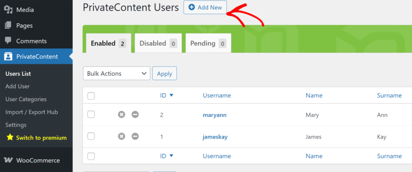Click the name cell 'Mary'
Screen dimensions: 412x172
(312, 115)
